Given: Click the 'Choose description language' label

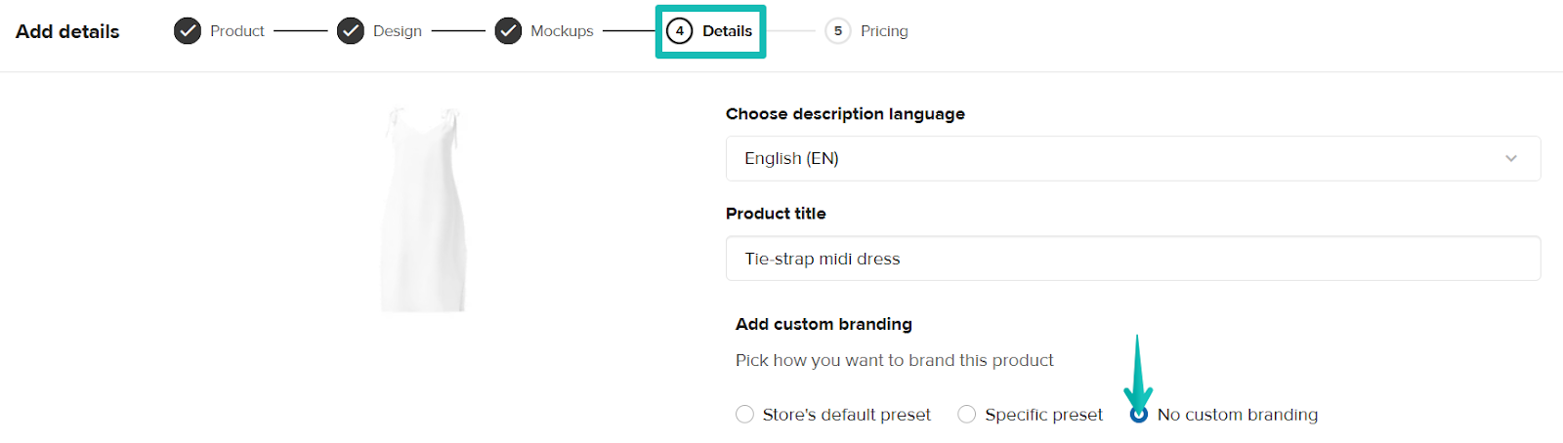Looking at the screenshot, I should (x=845, y=114).
